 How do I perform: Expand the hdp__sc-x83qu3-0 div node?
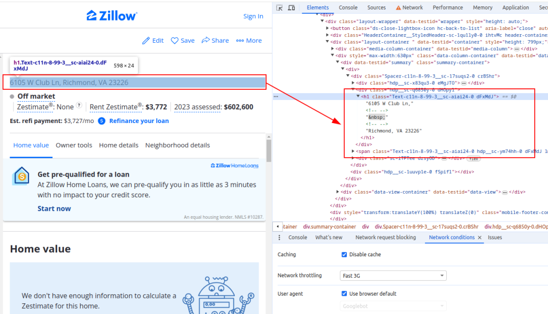click(353, 83)
